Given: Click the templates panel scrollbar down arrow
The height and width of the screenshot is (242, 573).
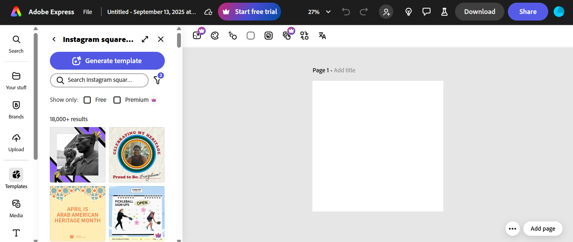Looking at the screenshot, I should [179, 240].
